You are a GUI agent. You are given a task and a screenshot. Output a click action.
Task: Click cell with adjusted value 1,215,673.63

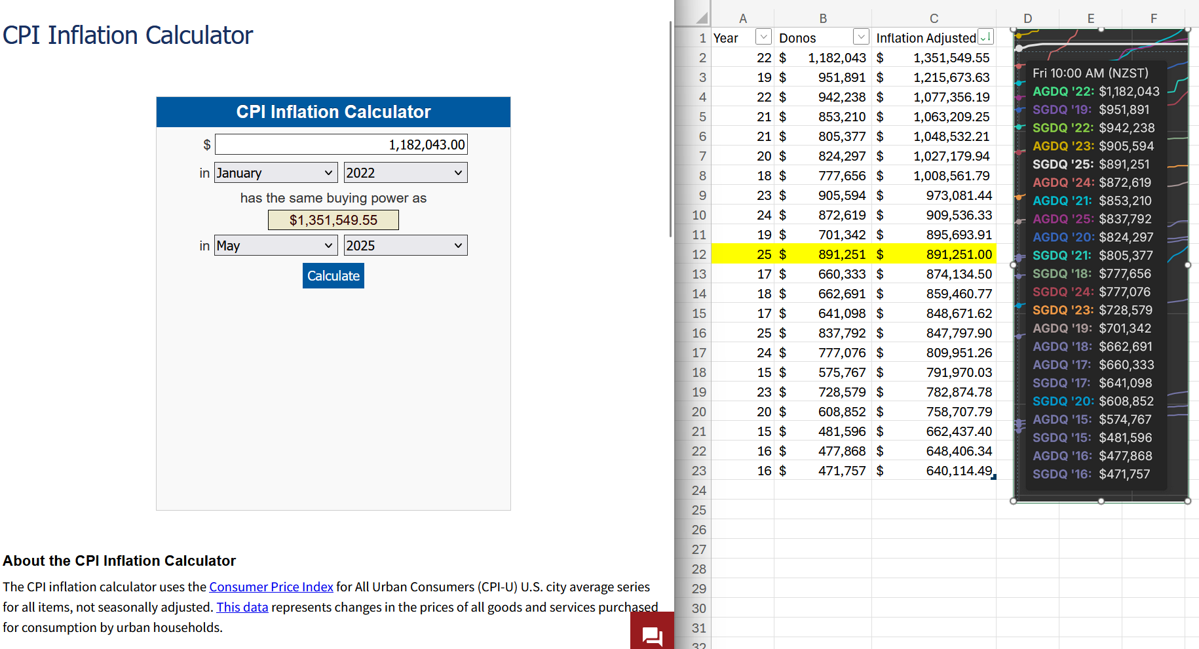(x=934, y=77)
